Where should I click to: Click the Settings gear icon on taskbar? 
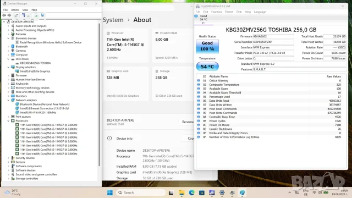click(x=222, y=193)
